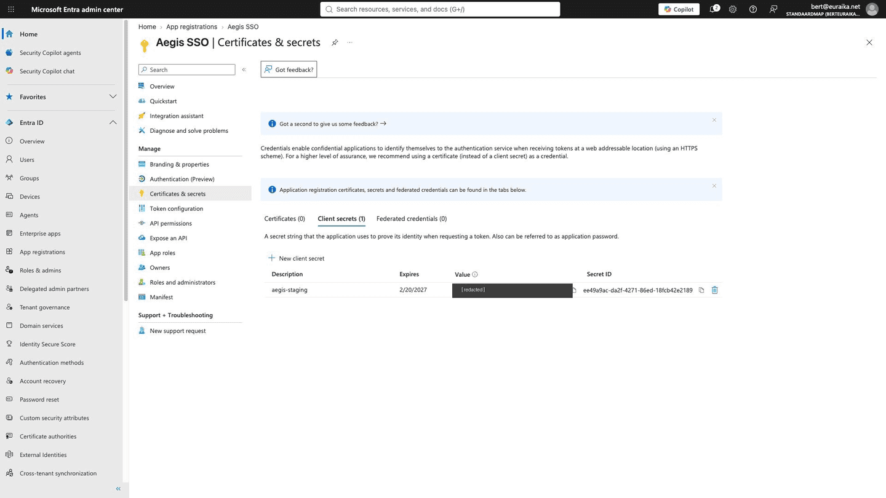Add a New client secret

pyautogui.click(x=296, y=258)
